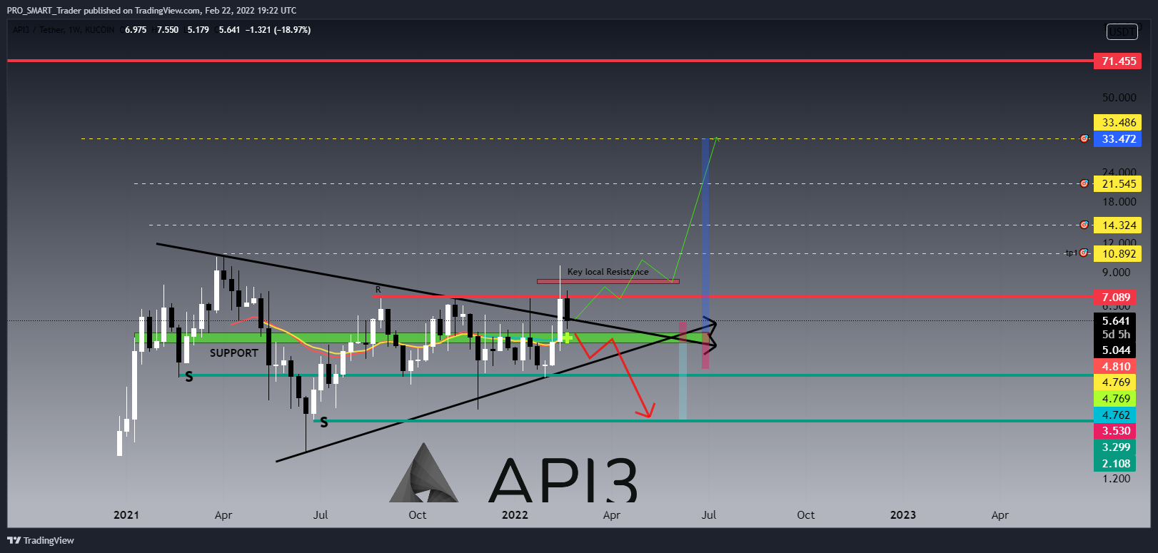Select the pink 3.530 price label
The image size is (1158, 553).
(1115, 431)
